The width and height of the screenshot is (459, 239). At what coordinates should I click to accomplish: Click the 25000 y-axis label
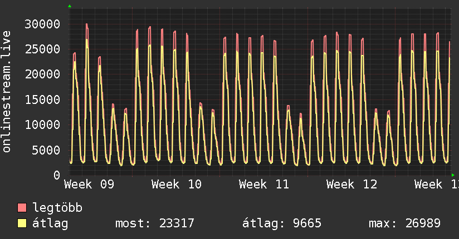pyautogui.click(x=42, y=49)
